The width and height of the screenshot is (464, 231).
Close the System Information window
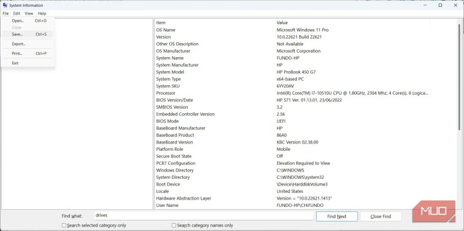[x=456, y=5]
